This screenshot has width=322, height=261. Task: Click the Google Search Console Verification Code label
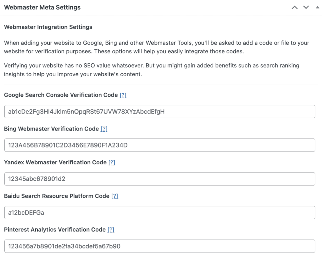point(61,95)
